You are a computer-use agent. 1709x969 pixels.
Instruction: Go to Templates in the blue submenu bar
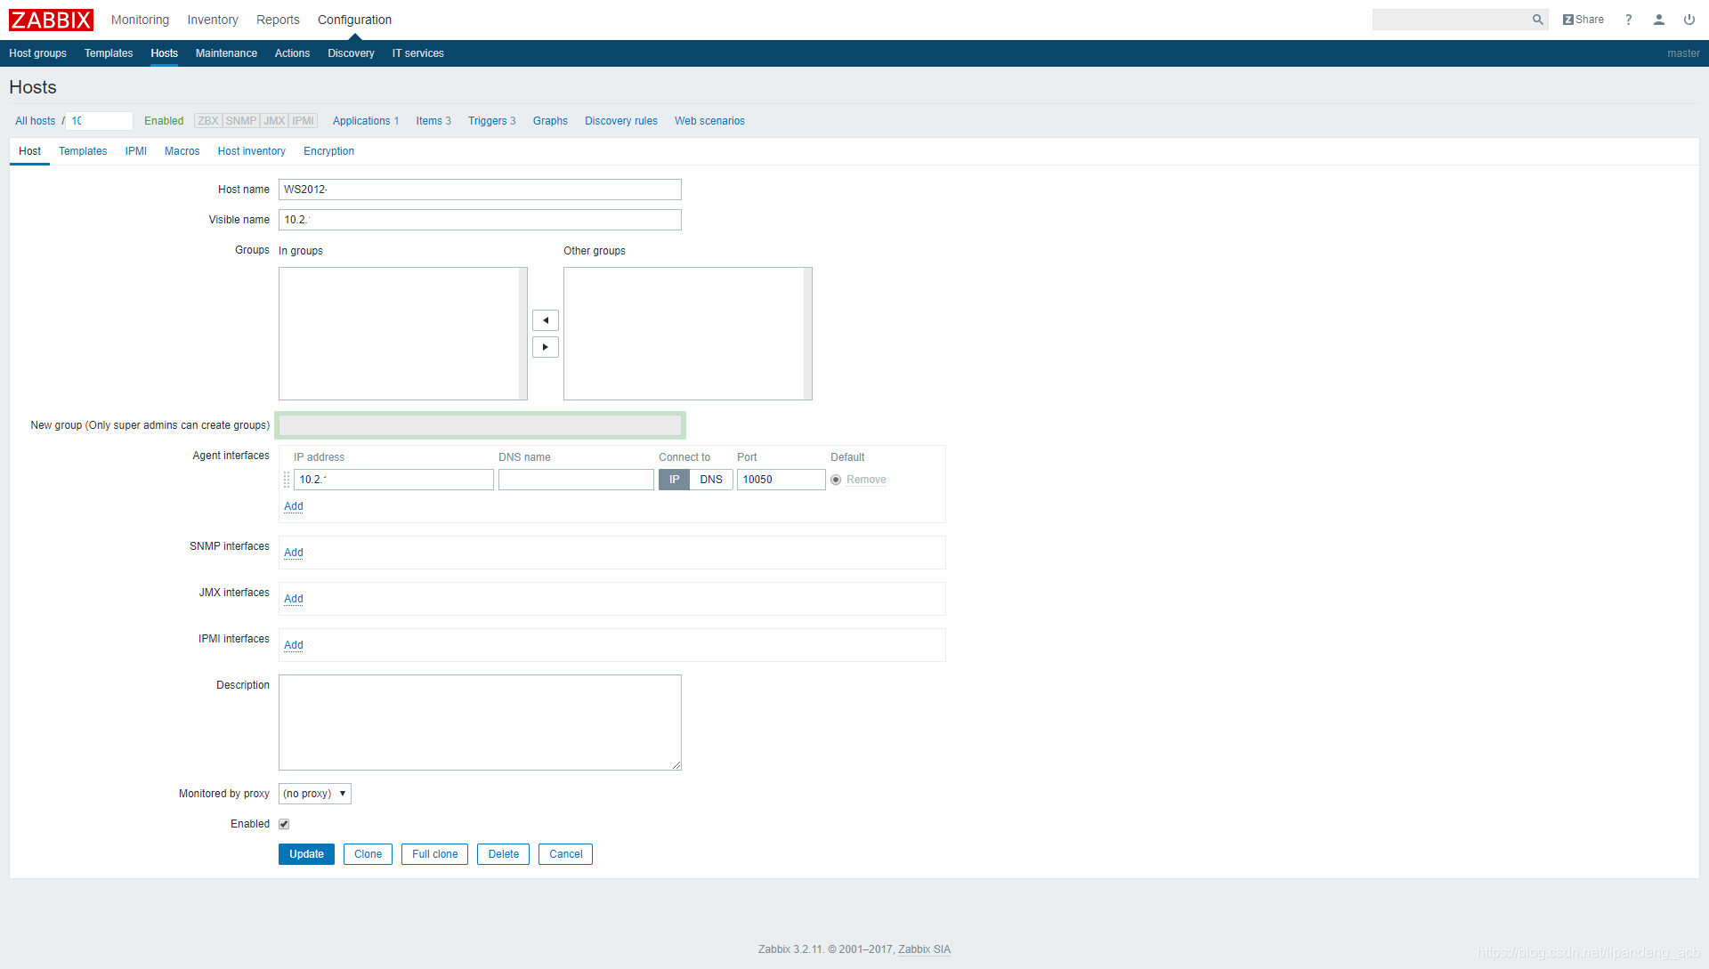click(109, 53)
